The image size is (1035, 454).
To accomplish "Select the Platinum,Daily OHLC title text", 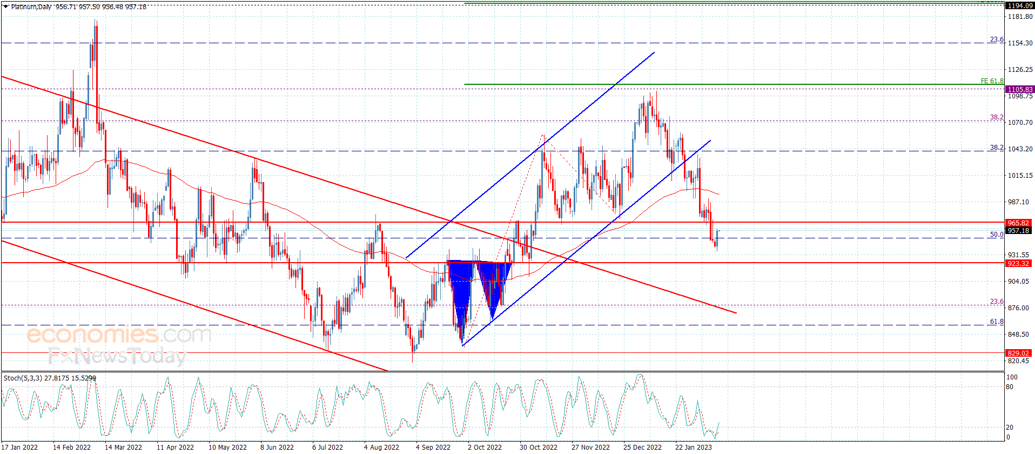I will (79, 7).
